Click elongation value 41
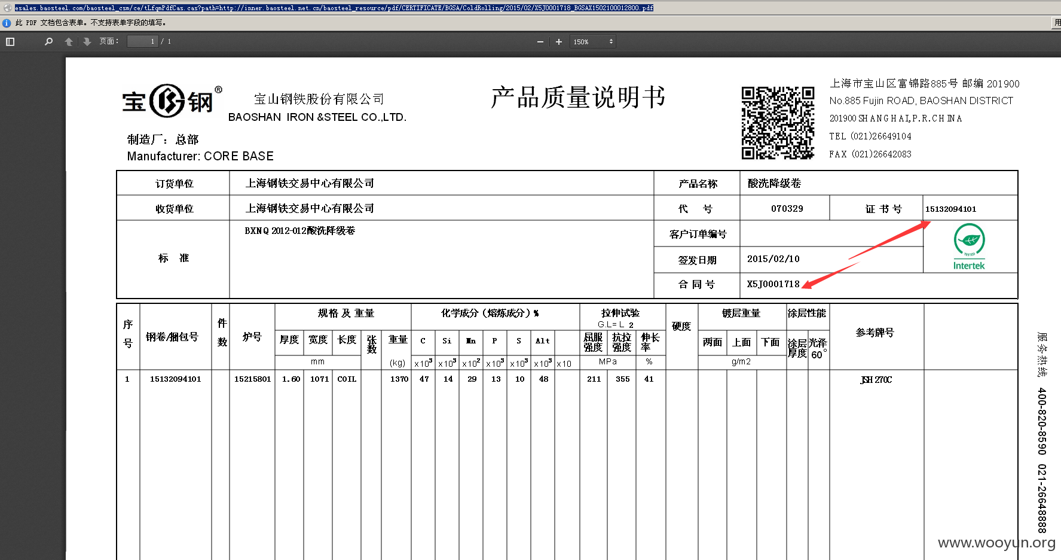Viewport: 1061px width, 560px height. (x=649, y=379)
